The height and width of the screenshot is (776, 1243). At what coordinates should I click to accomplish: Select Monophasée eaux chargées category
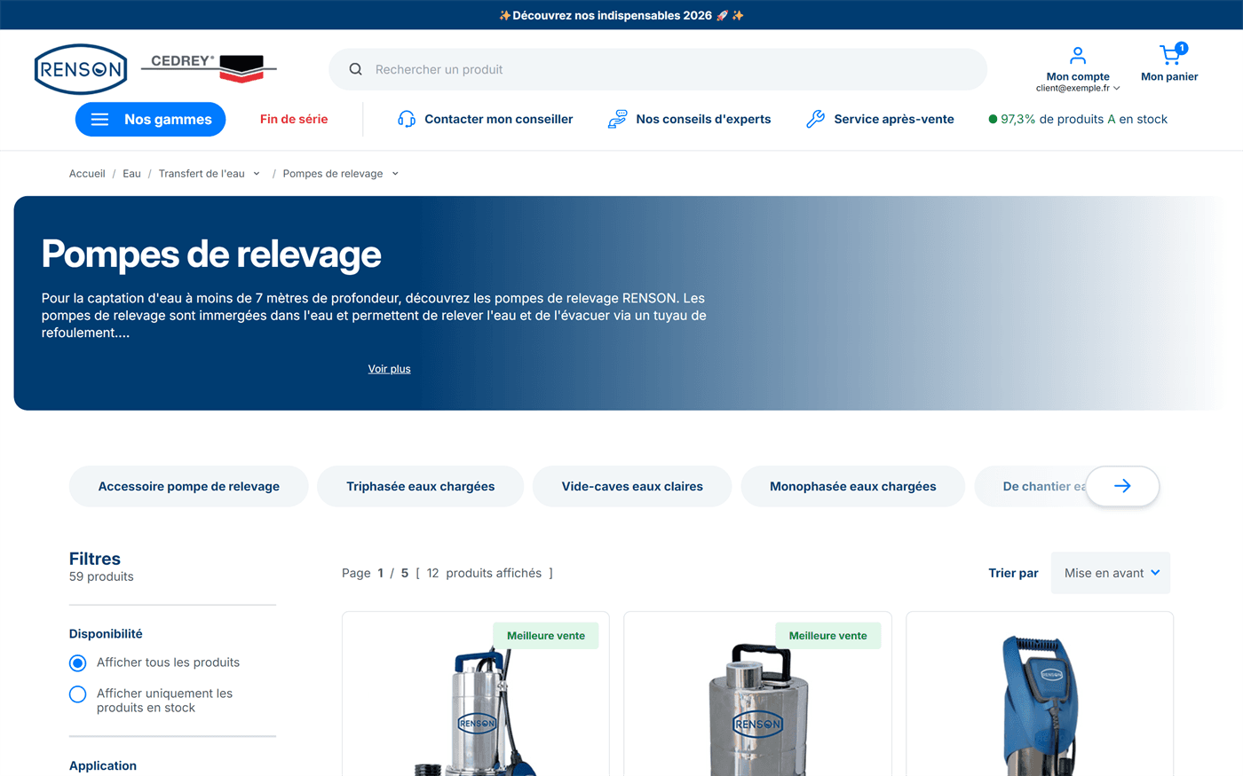coord(853,486)
